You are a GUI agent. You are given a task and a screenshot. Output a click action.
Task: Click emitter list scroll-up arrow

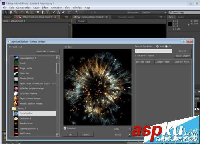tap(58, 57)
